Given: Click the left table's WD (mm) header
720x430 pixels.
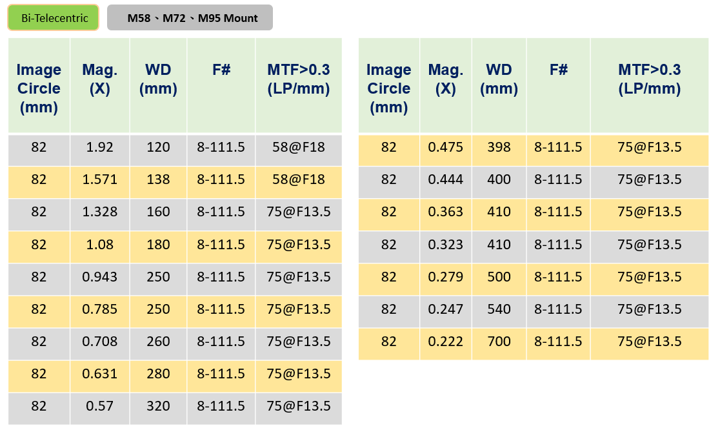Looking at the screenshot, I should [159, 86].
